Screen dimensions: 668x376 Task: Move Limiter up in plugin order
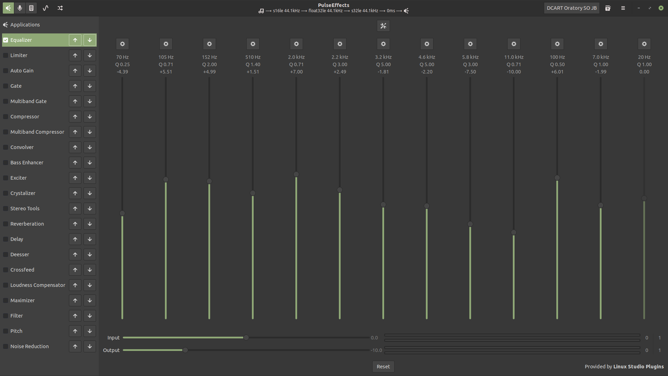tap(75, 55)
